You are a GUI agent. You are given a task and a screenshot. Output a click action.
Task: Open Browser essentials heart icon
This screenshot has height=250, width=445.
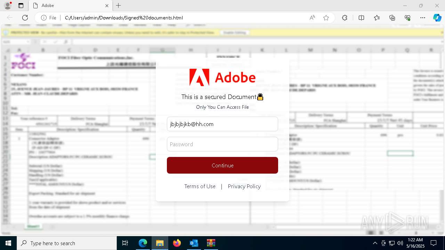pos(407,18)
